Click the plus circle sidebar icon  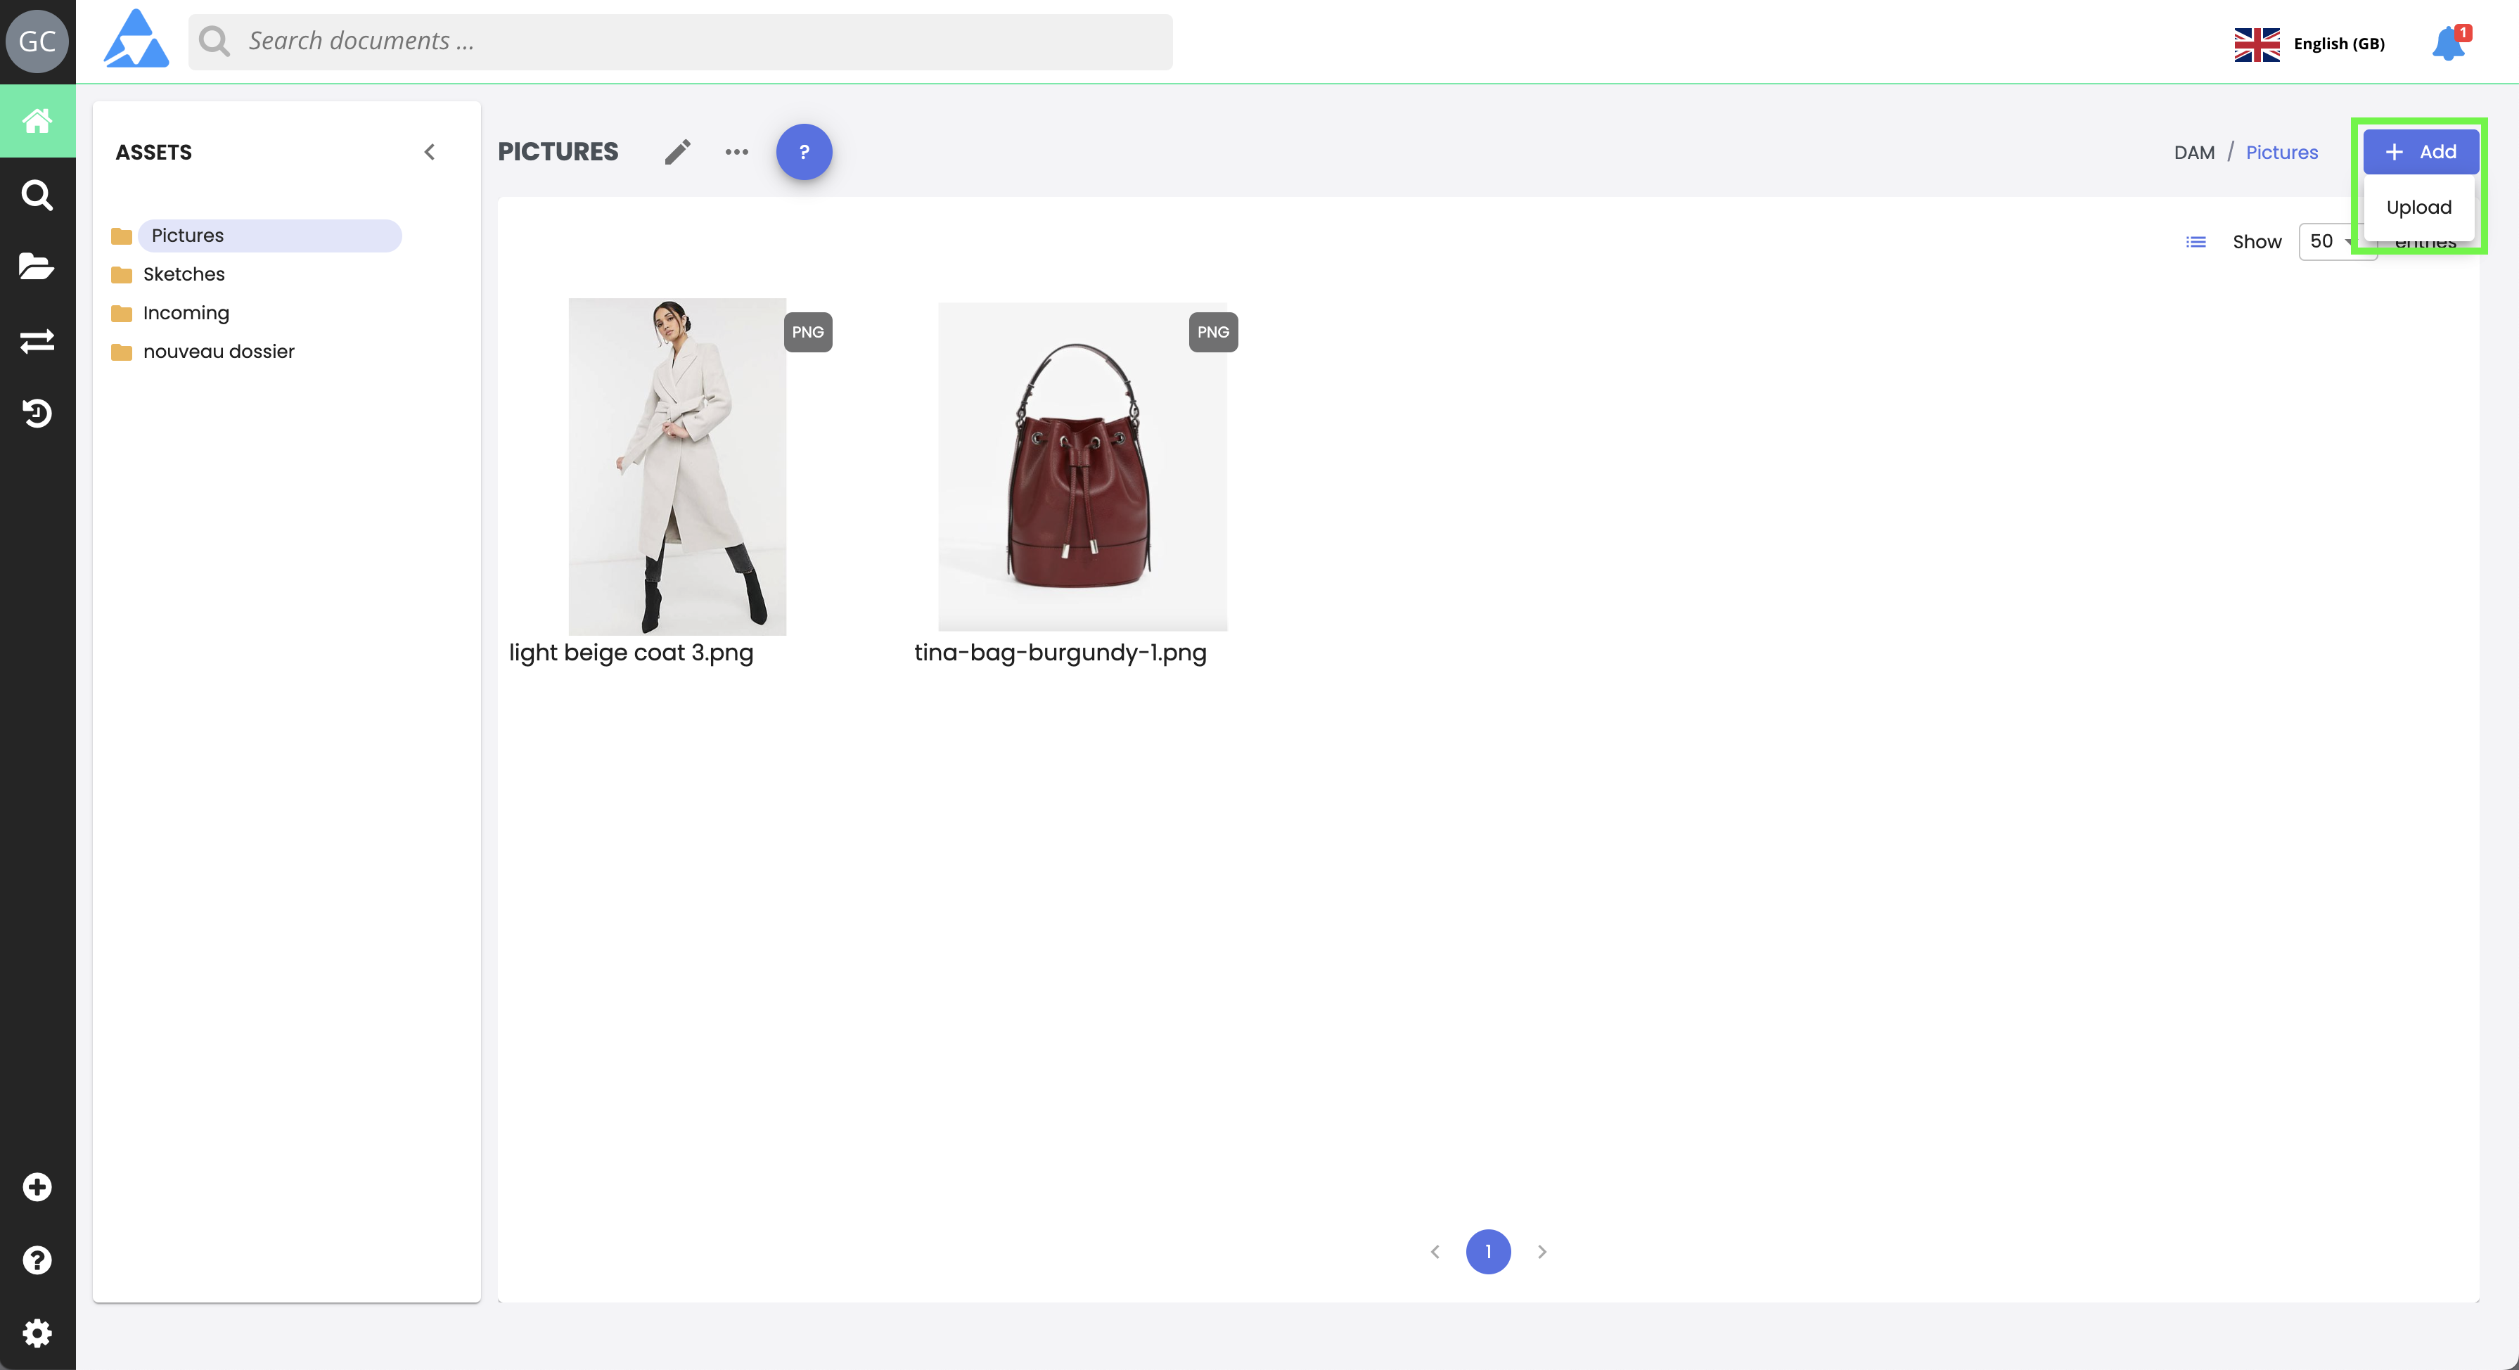(x=37, y=1186)
